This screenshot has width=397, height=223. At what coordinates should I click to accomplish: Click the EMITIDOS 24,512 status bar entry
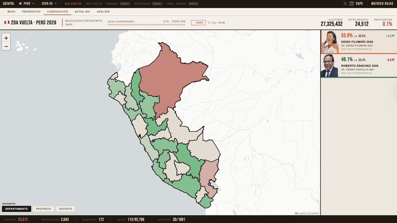tap(16, 219)
